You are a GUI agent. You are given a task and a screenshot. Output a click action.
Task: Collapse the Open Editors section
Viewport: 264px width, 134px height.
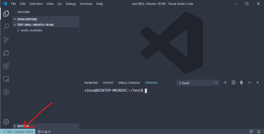coord(45,19)
